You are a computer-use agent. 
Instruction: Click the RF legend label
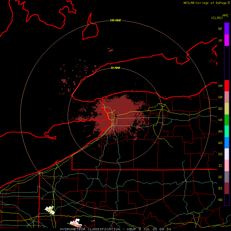pyautogui.click(x=220, y=29)
